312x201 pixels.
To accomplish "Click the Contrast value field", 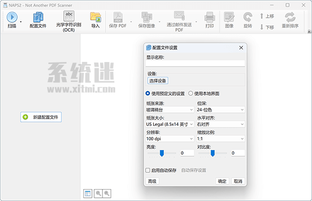I will pyautogui.click(x=238, y=153).
